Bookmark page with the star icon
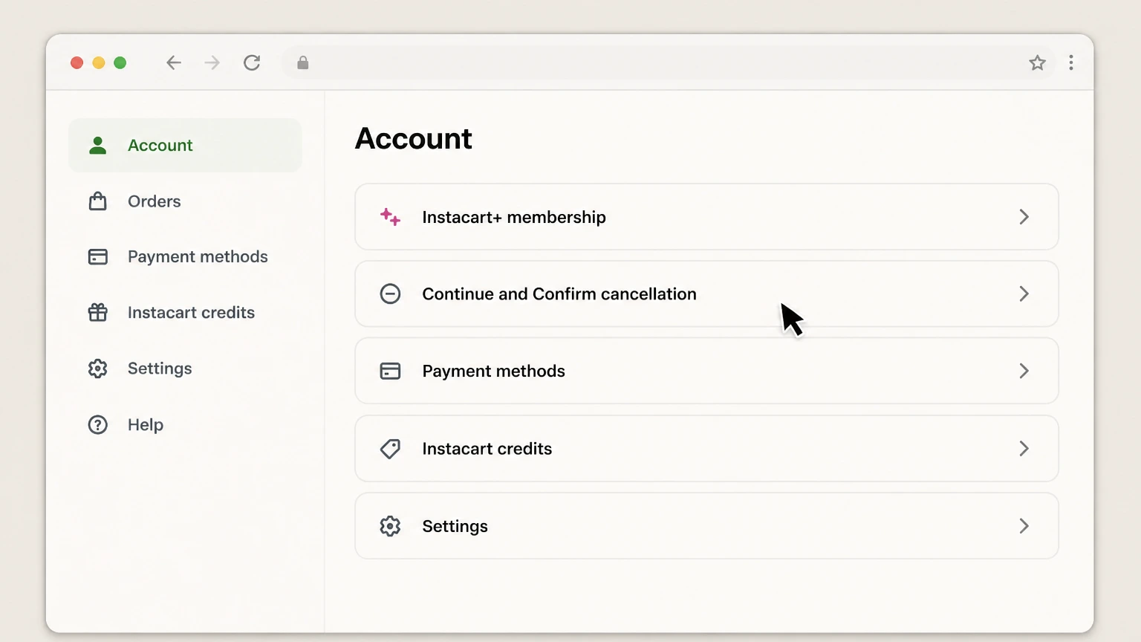 click(1038, 62)
